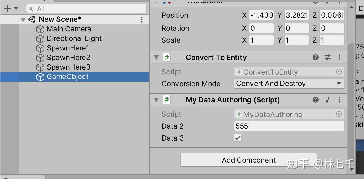Collapse the New Scene hierarchy tree
This screenshot has height=179, width=364.
click(x=23, y=19)
